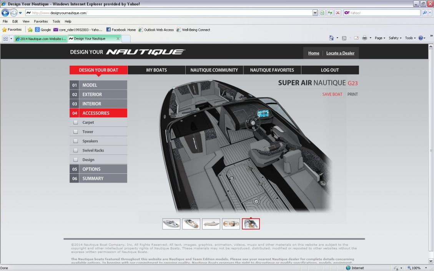The width and height of the screenshot is (434, 271).
Task: Open the Help menu
Action: click(68, 21)
